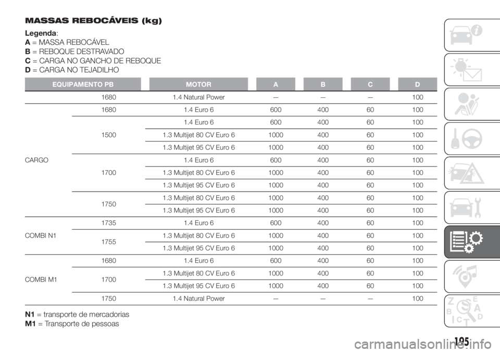Click the 1500 weight cell under CARGO
The width and height of the screenshot is (500, 353).
(108, 135)
